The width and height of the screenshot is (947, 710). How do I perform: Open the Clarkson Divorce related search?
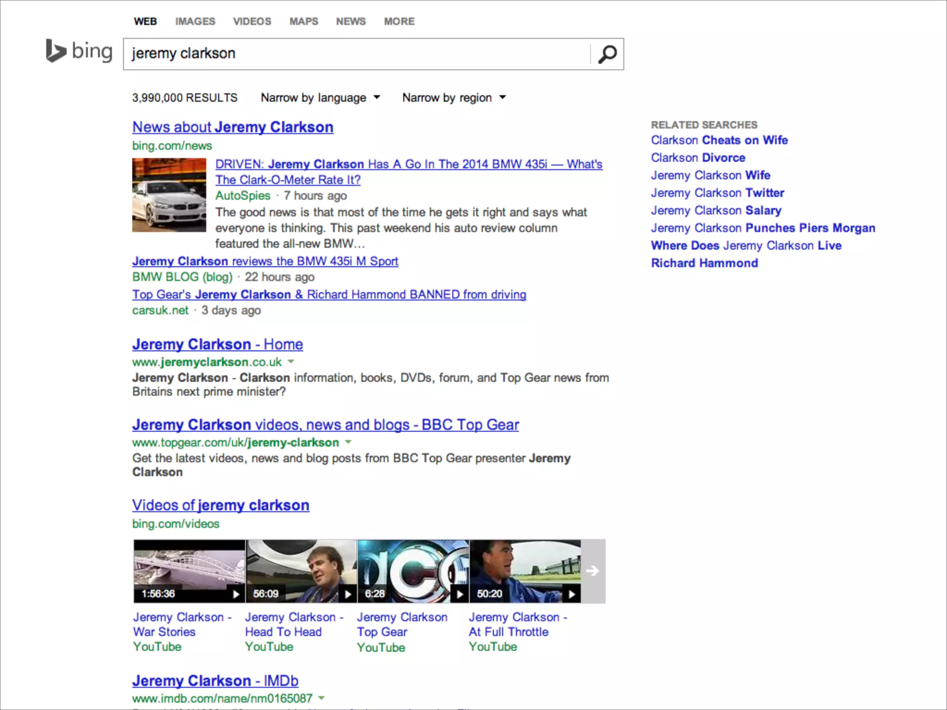[x=698, y=158]
